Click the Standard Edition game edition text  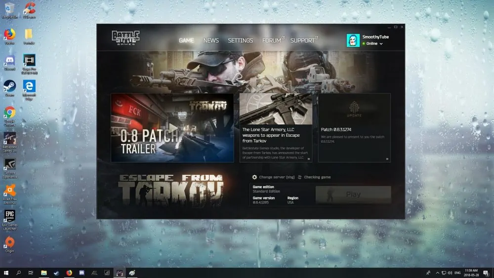tap(266, 192)
